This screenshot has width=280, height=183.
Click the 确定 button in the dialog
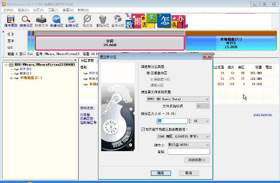tap(161, 173)
